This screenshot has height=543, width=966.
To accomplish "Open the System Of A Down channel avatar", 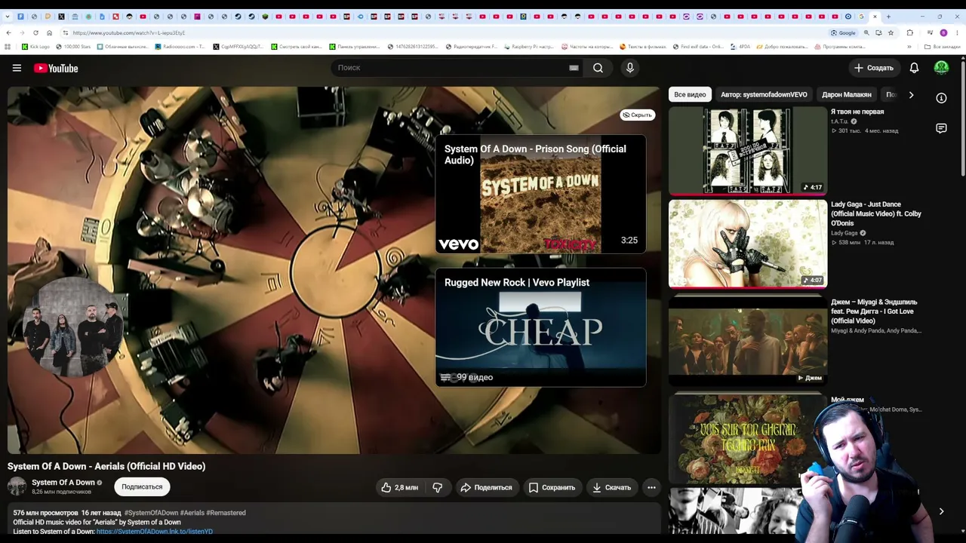I will pos(17,486).
